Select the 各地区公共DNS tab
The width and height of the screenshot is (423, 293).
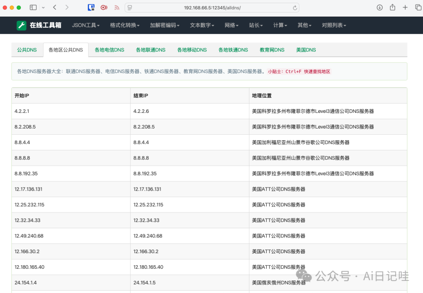66,50
